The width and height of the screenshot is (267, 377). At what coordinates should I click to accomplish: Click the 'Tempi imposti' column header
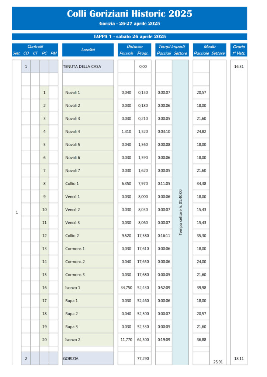[172, 47]
